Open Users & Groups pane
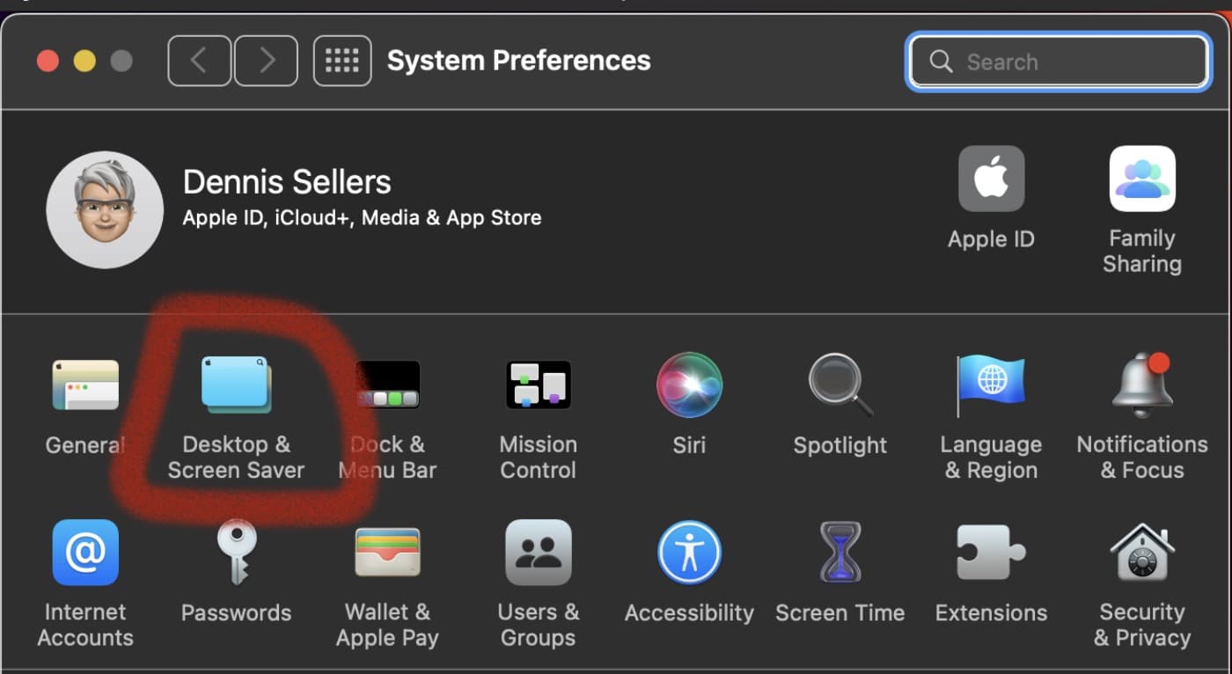Screen dimensions: 1232x674 [x=538, y=553]
